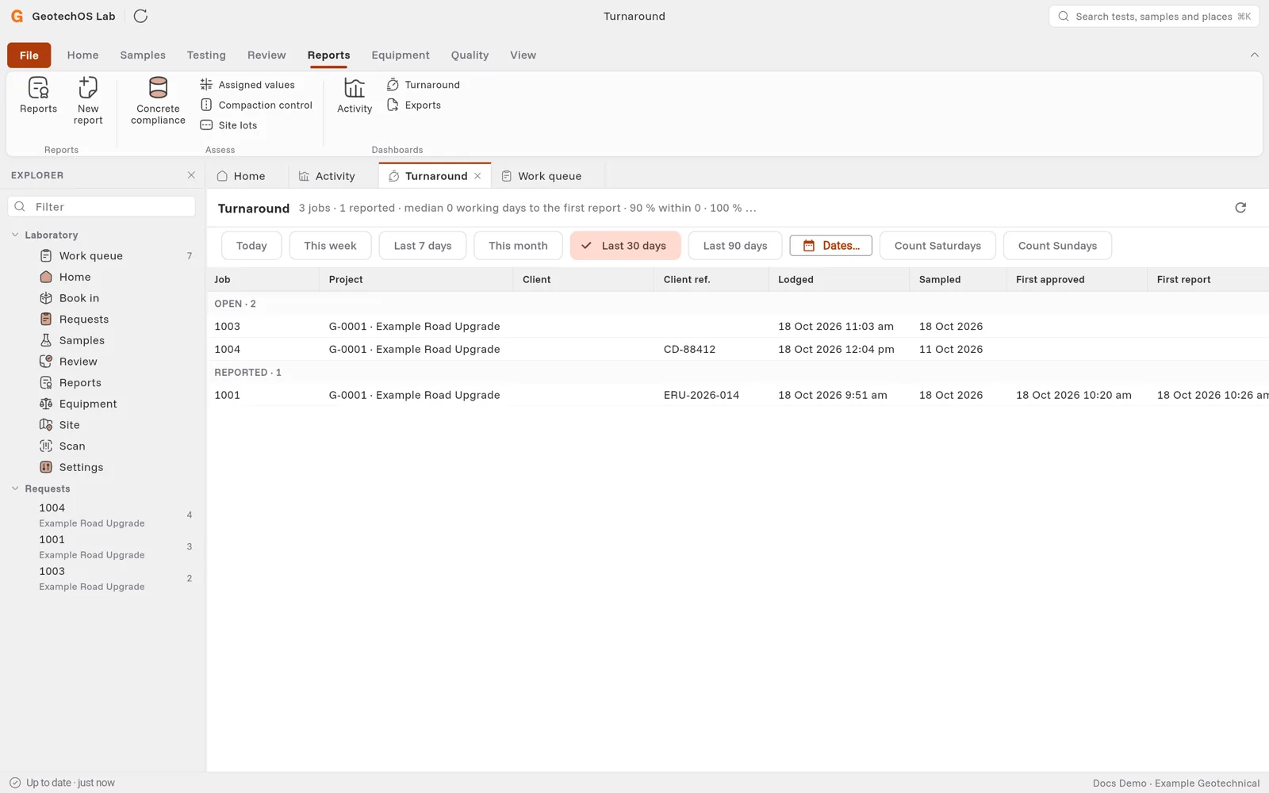Select job 1001 row in table
Screen dimensions: 1269x793
tap(738, 395)
